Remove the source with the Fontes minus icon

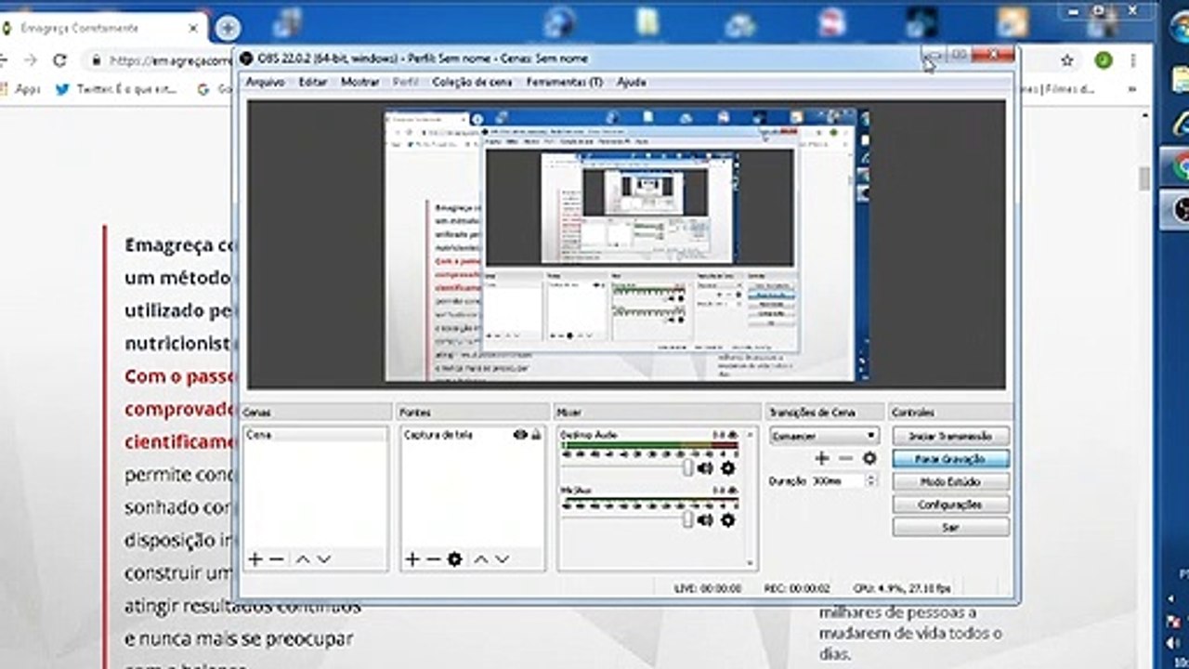(433, 559)
